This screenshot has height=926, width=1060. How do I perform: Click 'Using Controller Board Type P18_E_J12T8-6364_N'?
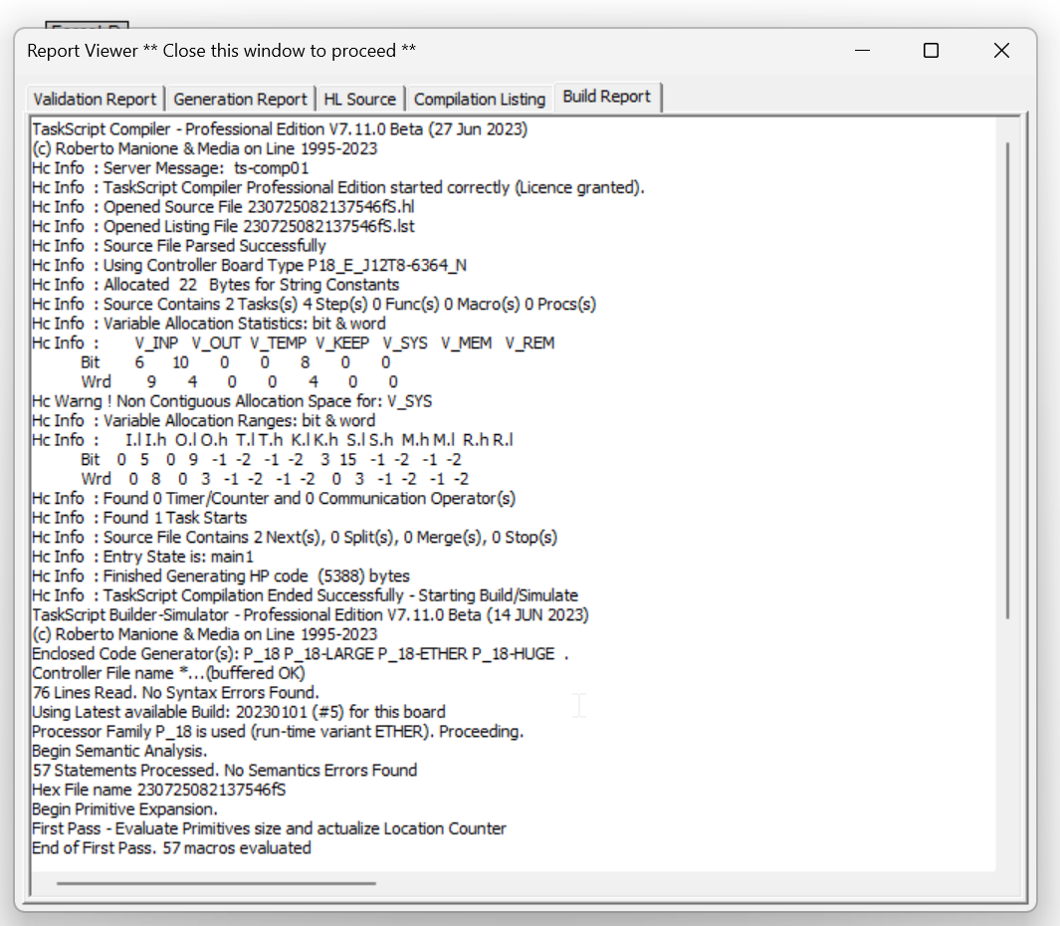[249, 265]
